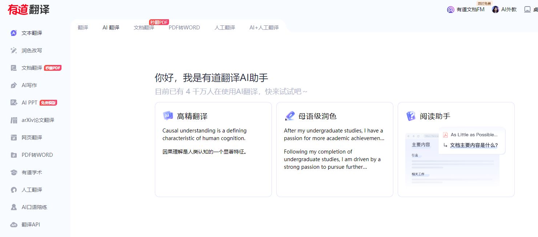Click the 因果理解是人类认知的一个显著特征 translation text

[x=205, y=152]
